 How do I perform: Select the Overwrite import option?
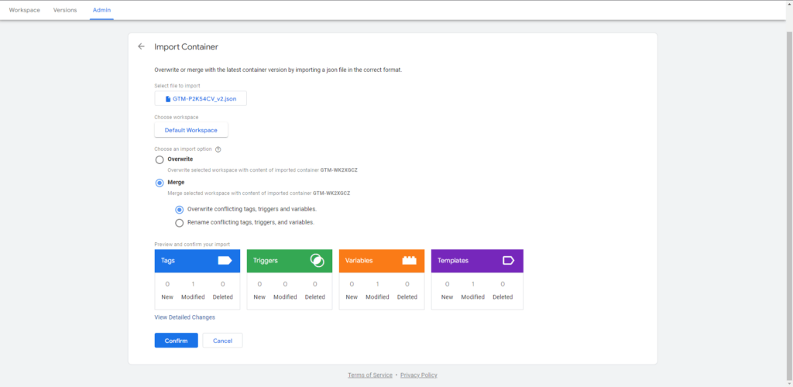tap(160, 159)
